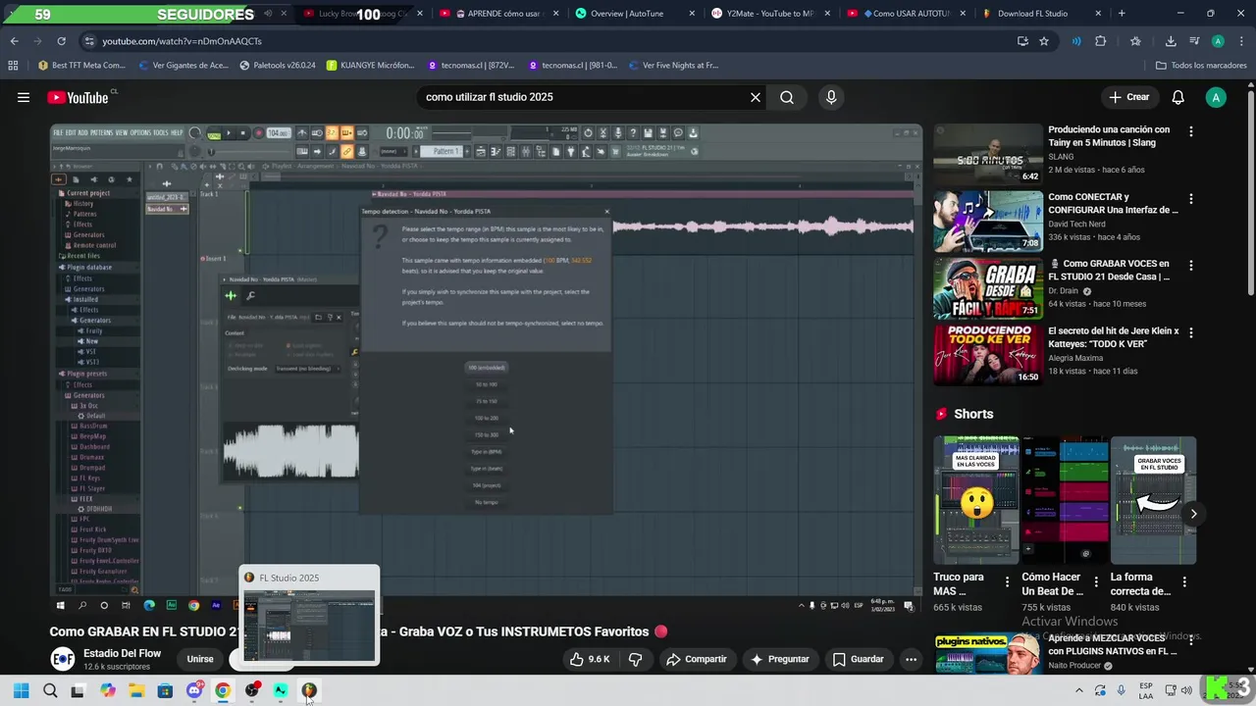Dislike the video
Viewport: 1256px width, 706px height.
pos(635,659)
